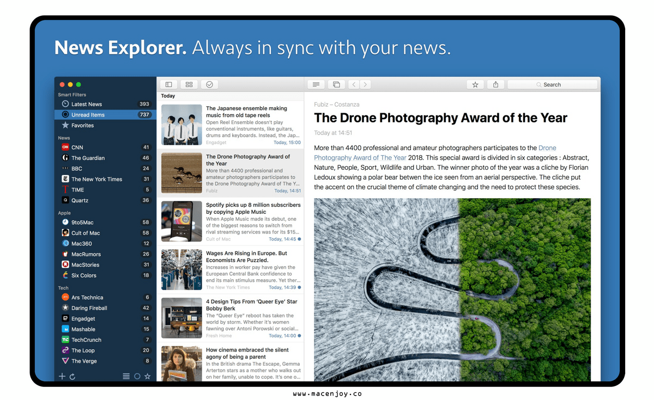Go to next article arrow

pos(365,84)
